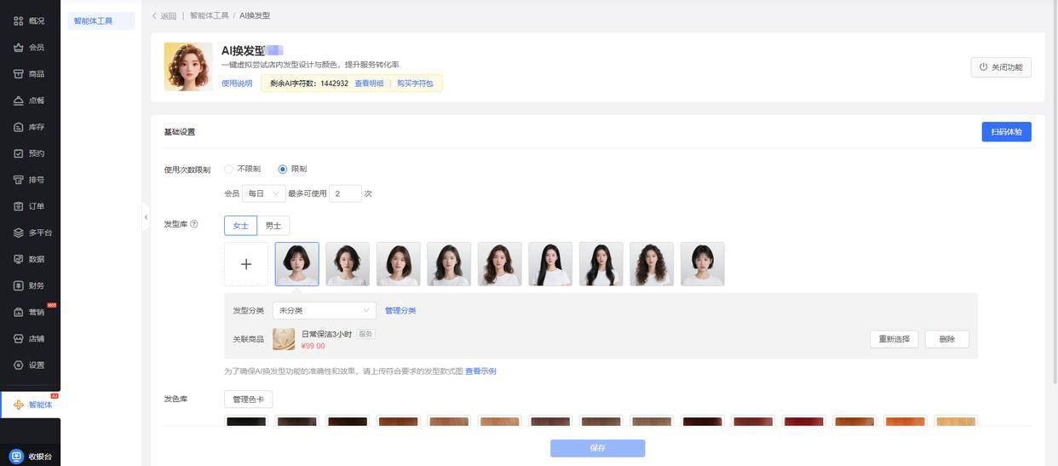Open the 购买字符包 link
Image resolution: width=1058 pixels, height=466 pixels.
415,83
